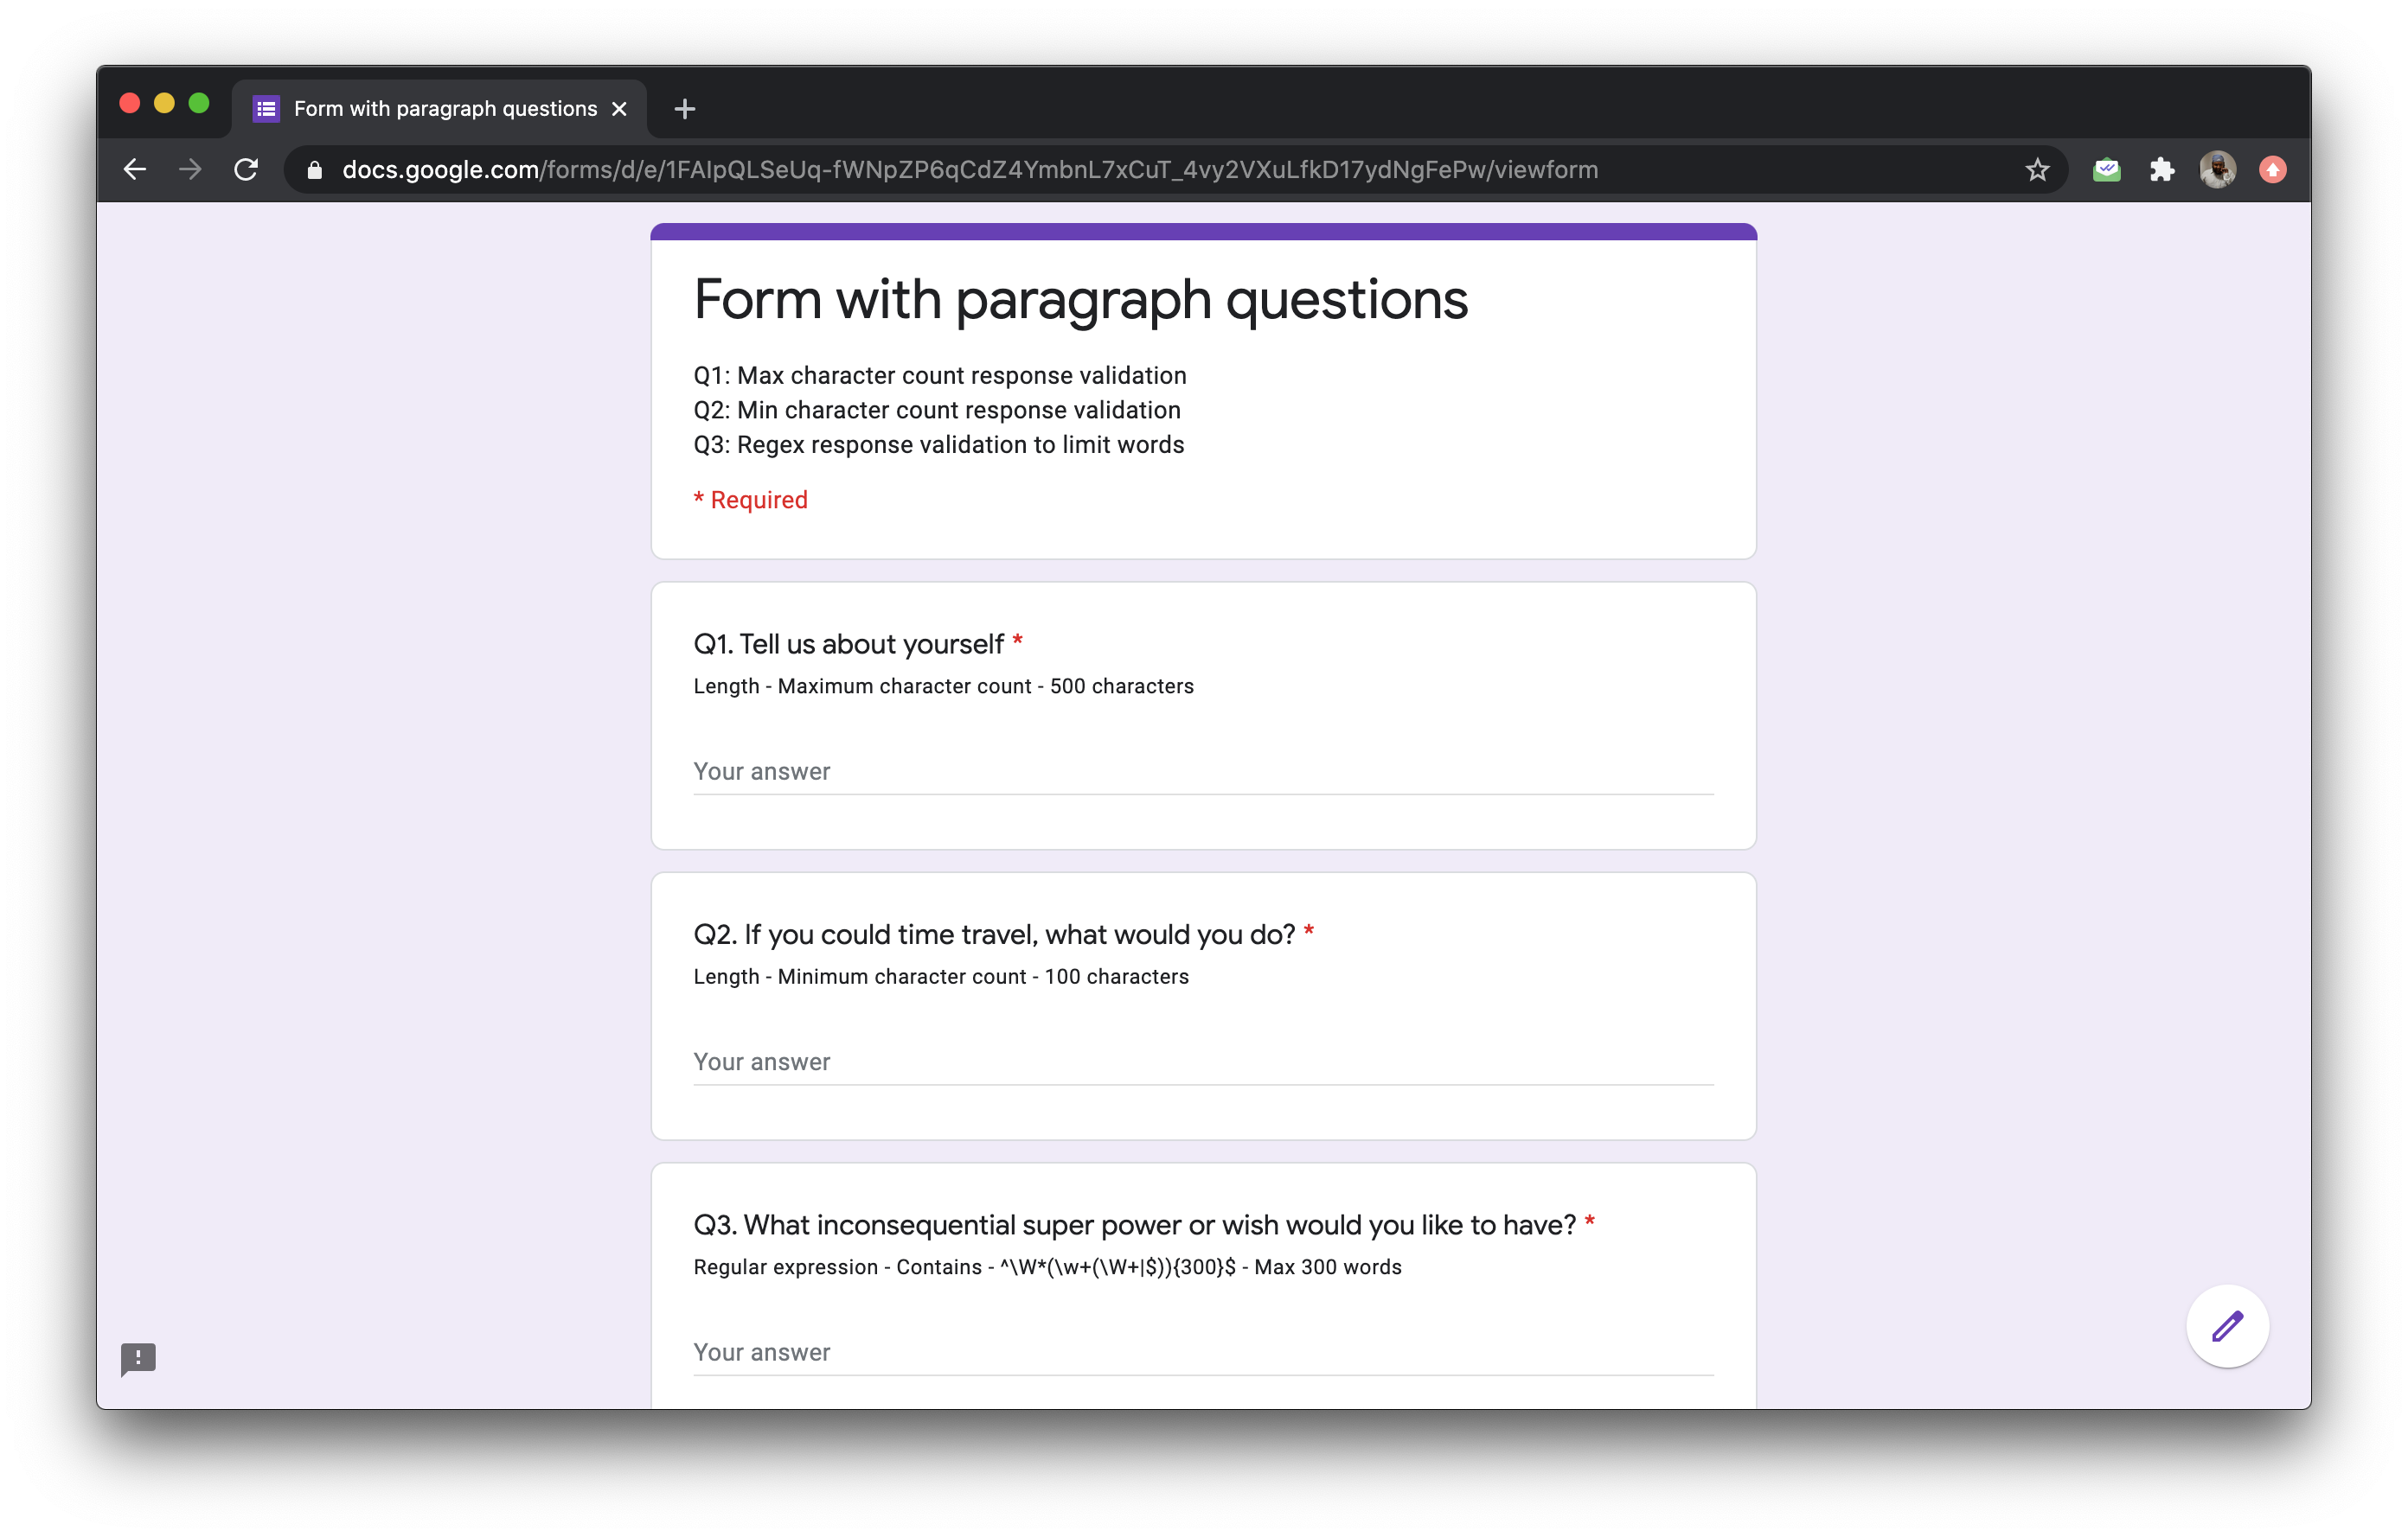The image size is (2408, 1537).
Task: Click the browser back arrow
Action: pos(135,170)
